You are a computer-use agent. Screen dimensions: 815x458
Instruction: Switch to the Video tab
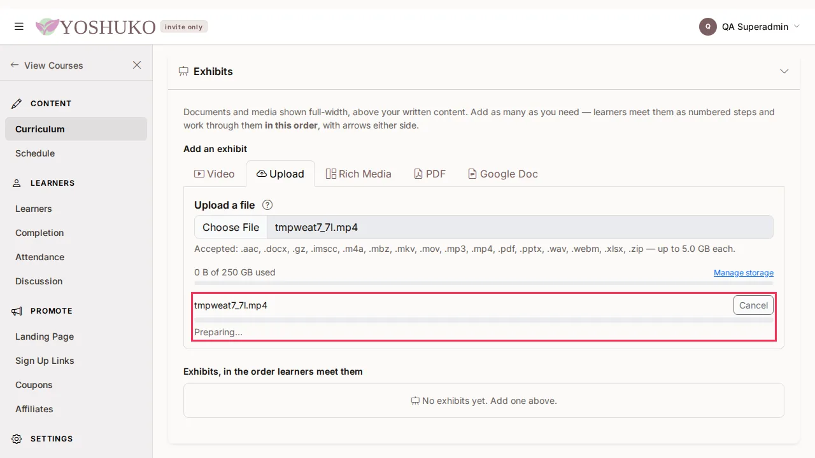click(x=215, y=174)
